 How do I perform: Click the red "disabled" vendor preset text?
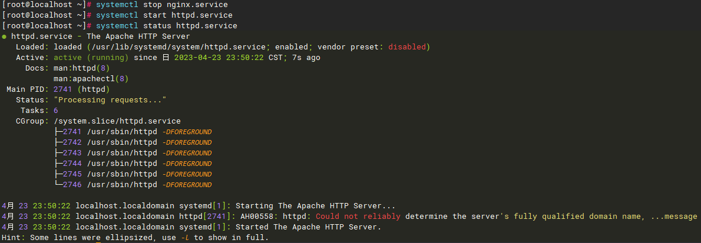tap(408, 47)
